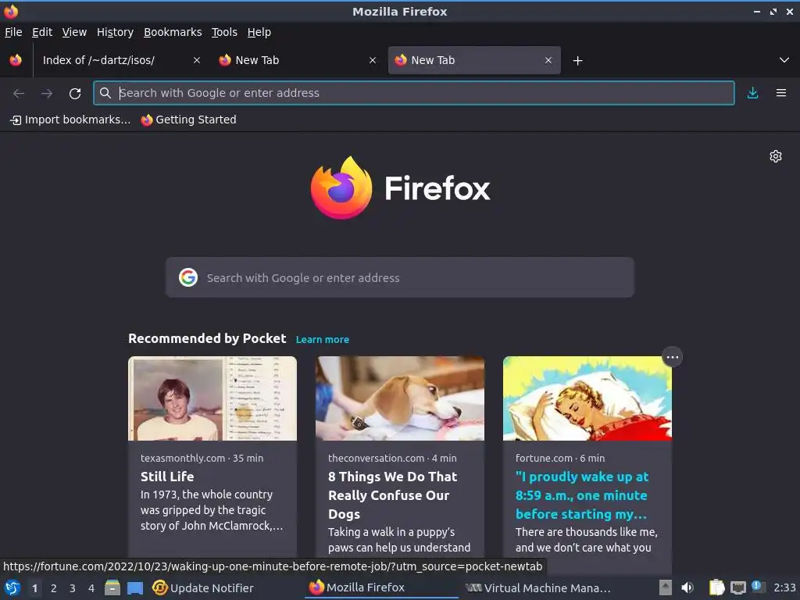Open the LXQt application menu in taskbar
The width and height of the screenshot is (800, 600).
point(12,587)
